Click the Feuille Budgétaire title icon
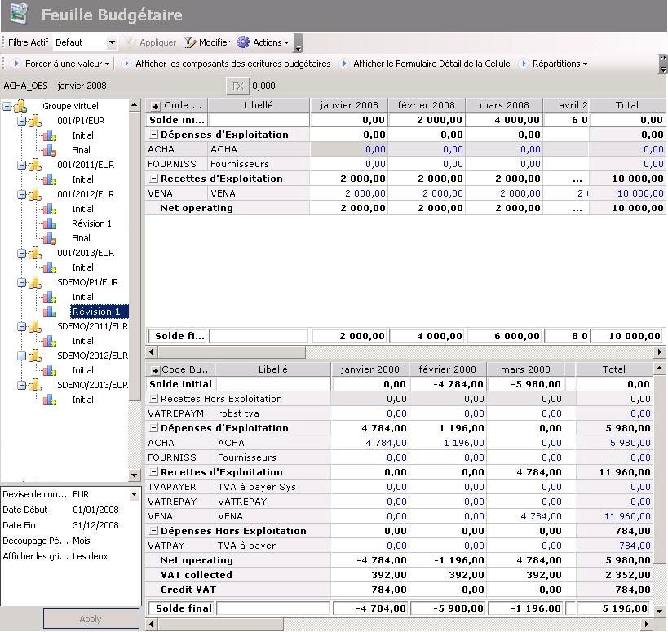 click(18, 14)
